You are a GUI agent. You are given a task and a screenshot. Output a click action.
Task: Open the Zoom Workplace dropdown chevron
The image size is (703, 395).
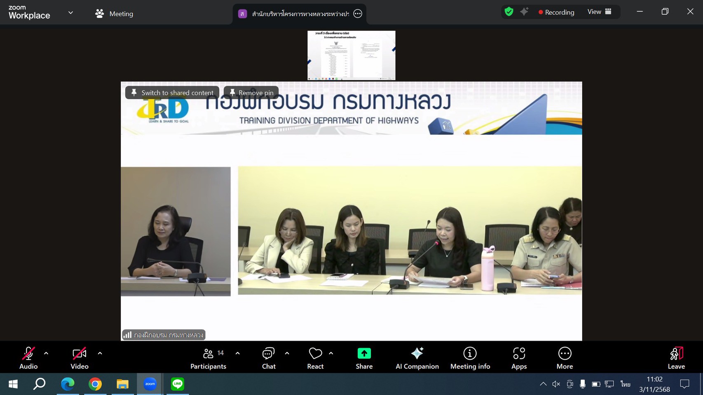pos(70,13)
